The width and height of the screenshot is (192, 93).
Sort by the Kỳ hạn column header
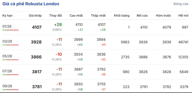coord(8,16)
